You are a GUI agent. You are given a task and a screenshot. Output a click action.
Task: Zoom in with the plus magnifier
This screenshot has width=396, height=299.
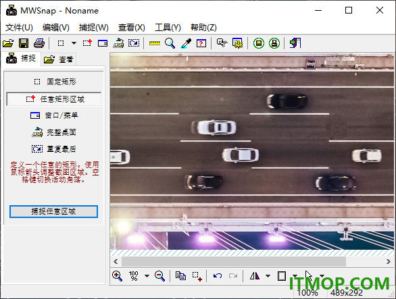117,276
